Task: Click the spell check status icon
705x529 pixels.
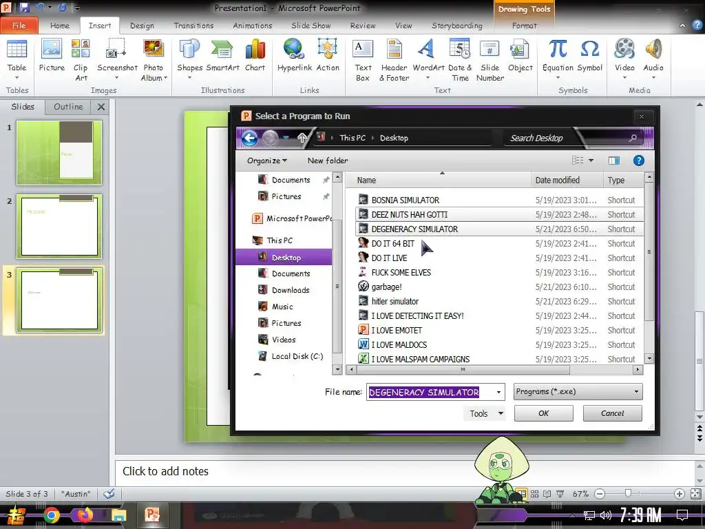Action: coord(109,493)
